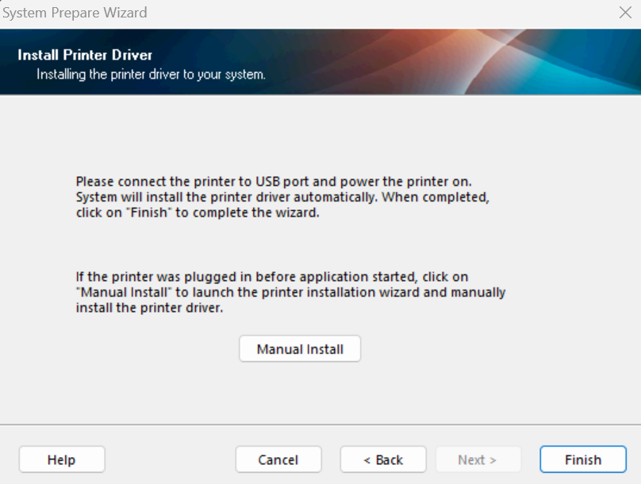Click the subtitle 'Installing the printer driver to your system'
The image size is (641, 484).
pyautogui.click(x=151, y=75)
